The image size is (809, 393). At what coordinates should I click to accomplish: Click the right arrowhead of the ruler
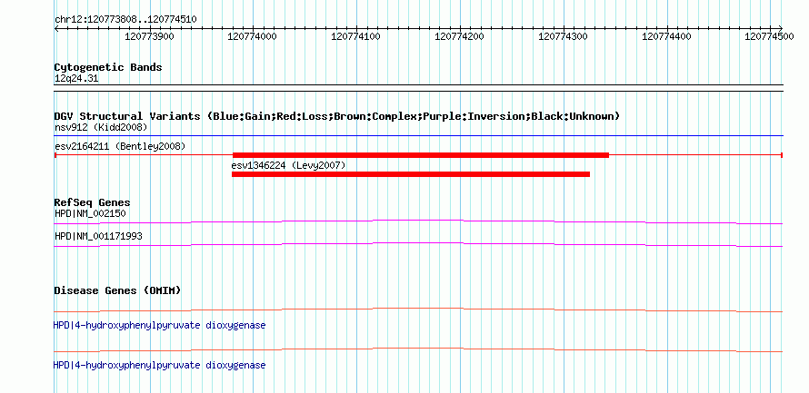[781, 28]
